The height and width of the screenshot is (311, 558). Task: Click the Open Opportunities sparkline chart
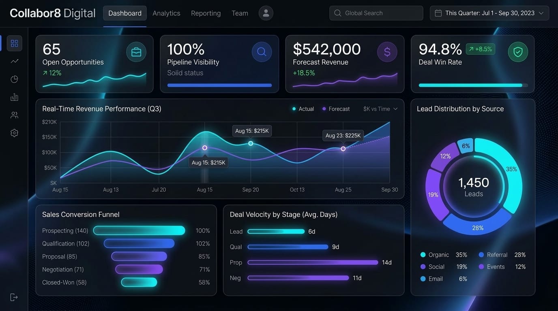(x=94, y=80)
